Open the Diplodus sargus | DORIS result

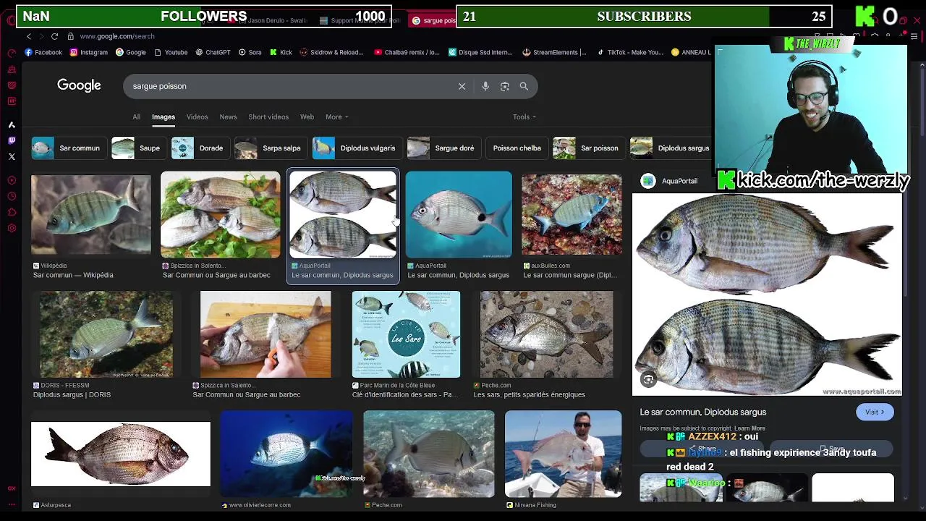click(72, 395)
